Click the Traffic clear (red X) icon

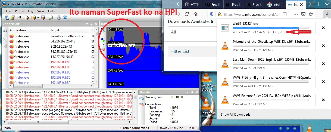(103, 49)
